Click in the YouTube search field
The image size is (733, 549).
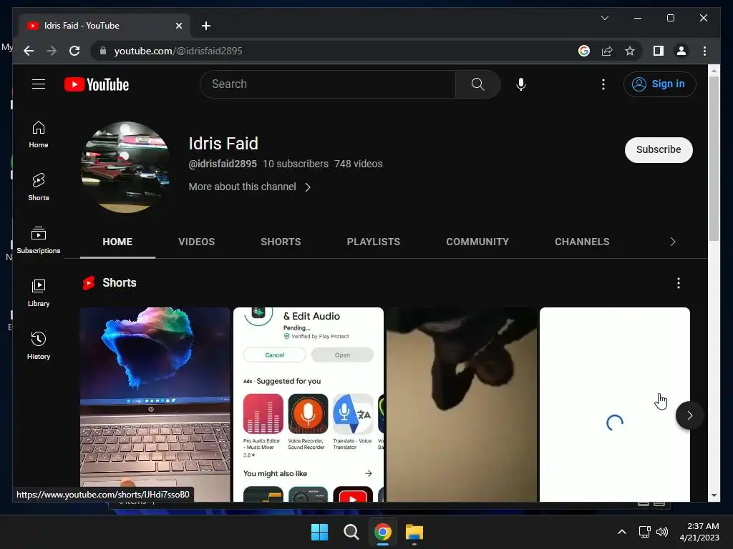[327, 84]
